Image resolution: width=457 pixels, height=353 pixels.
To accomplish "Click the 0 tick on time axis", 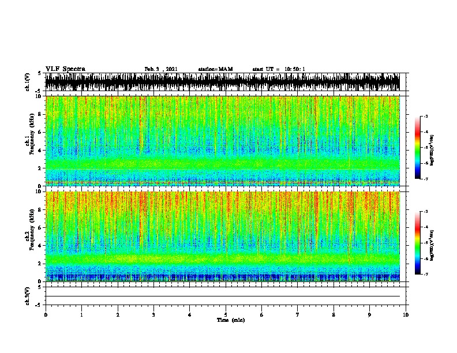I will coord(46,314).
